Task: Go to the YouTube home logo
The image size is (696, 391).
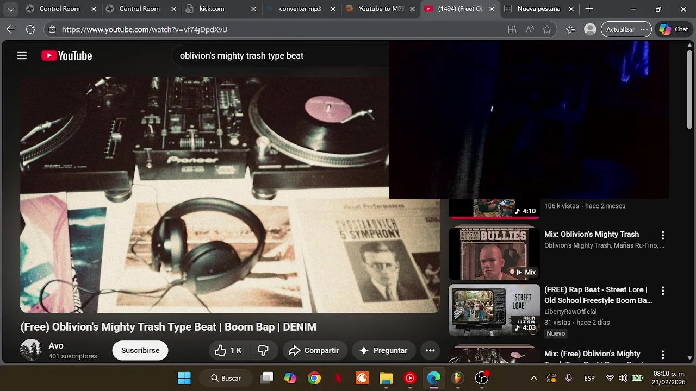Action: (x=66, y=55)
